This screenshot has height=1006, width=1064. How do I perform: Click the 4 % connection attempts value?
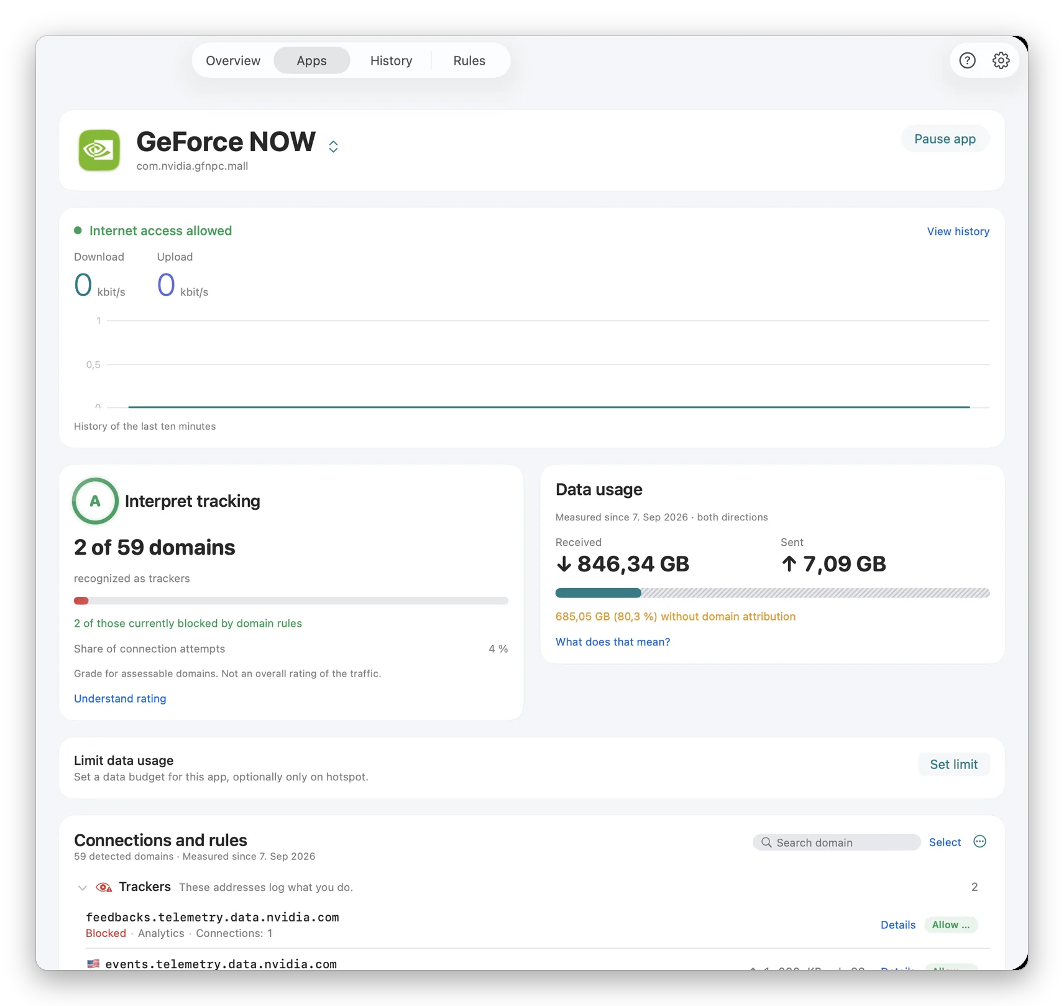click(498, 648)
